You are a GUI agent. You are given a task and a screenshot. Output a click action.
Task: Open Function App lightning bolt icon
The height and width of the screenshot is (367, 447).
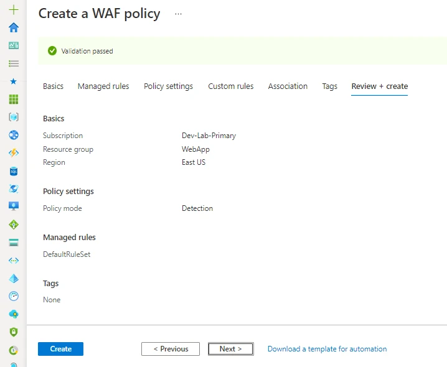[14, 153]
